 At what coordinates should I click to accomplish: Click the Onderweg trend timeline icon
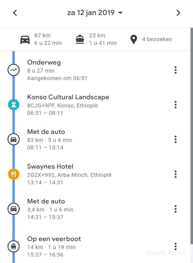tap(14, 70)
